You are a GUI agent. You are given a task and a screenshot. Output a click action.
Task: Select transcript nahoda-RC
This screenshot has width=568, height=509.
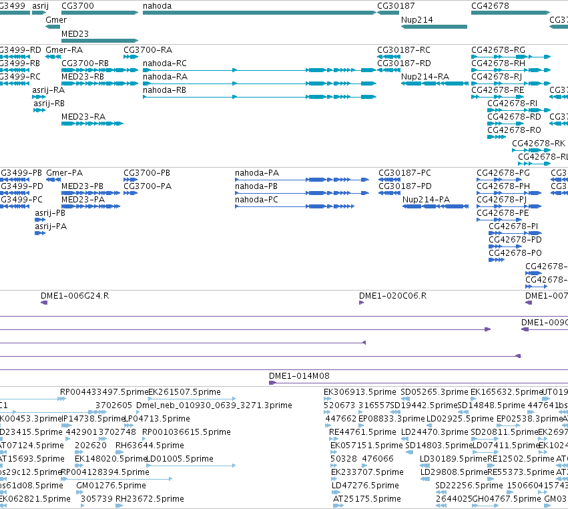coord(260,70)
